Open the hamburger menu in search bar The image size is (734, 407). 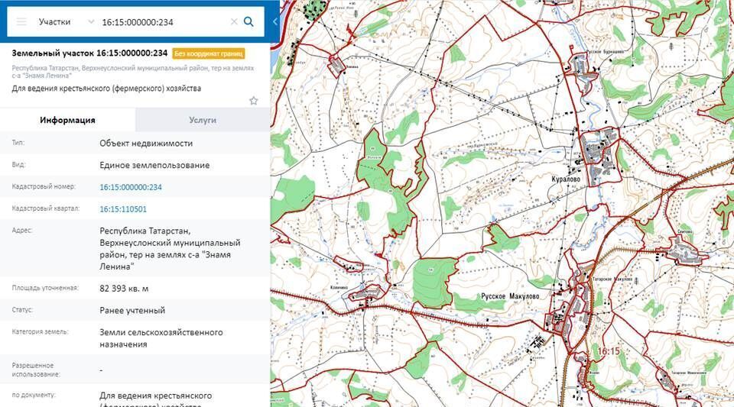pyautogui.click(x=21, y=22)
